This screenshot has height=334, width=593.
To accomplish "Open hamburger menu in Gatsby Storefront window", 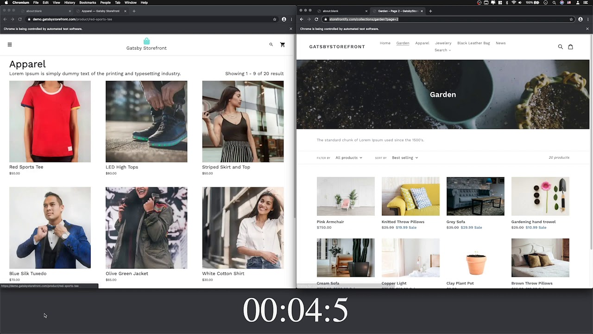I will pyautogui.click(x=10, y=45).
